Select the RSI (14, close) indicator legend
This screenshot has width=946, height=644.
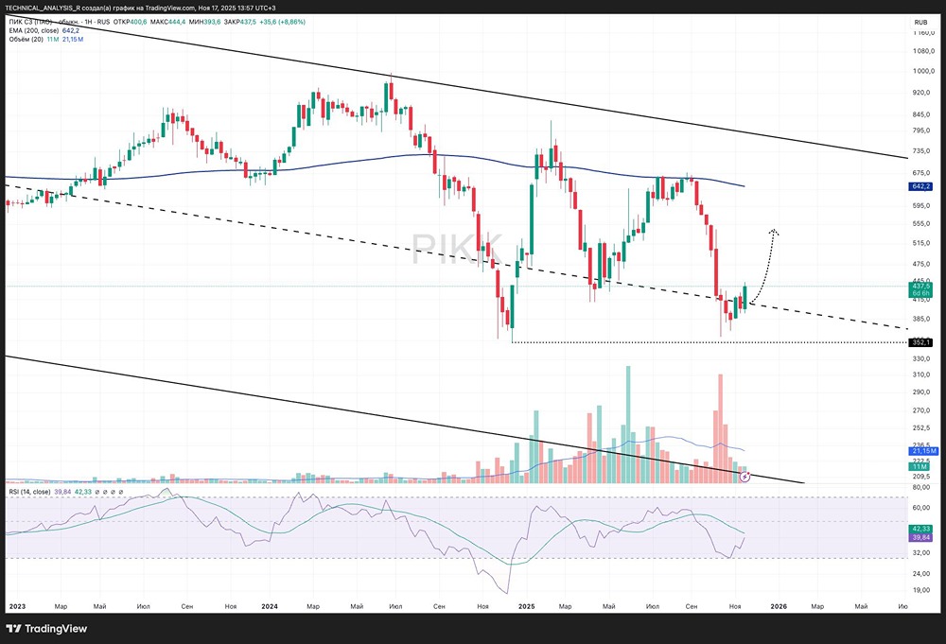[x=29, y=492]
